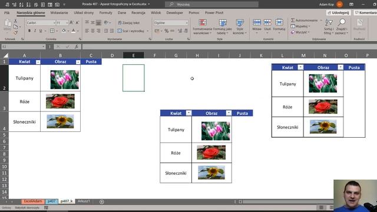
Task: Open Formatuj jako tabelę gallery
Action: (x=223, y=26)
